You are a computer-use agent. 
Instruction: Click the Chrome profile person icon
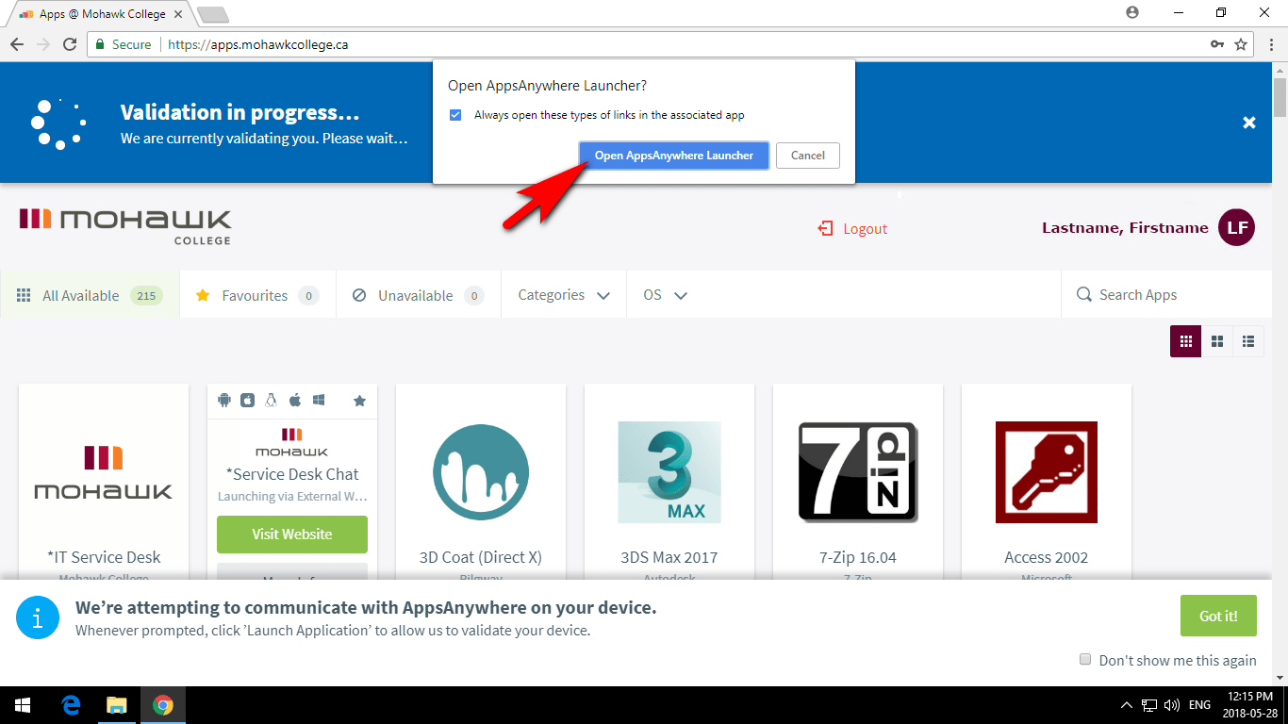(x=1132, y=12)
